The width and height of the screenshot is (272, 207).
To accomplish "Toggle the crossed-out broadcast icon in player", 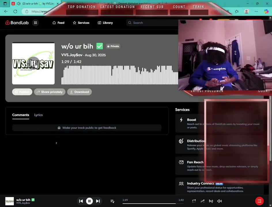I will [211, 201].
